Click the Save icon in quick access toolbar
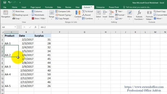This screenshot has height=94, width=167. (5, 2)
